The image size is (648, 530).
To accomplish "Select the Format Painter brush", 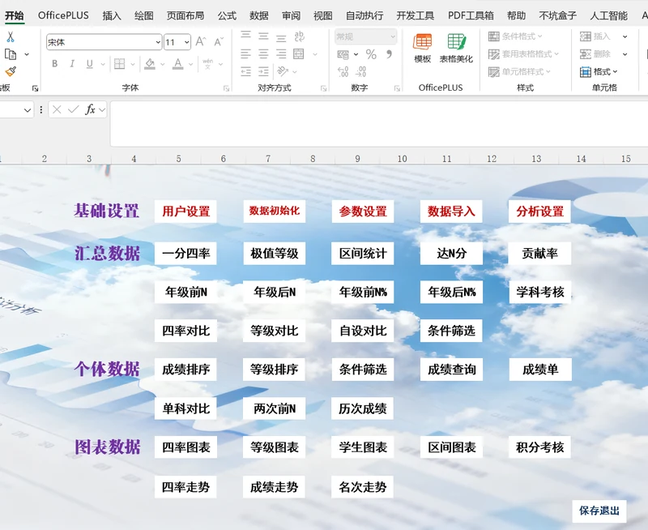I will (11, 71).
